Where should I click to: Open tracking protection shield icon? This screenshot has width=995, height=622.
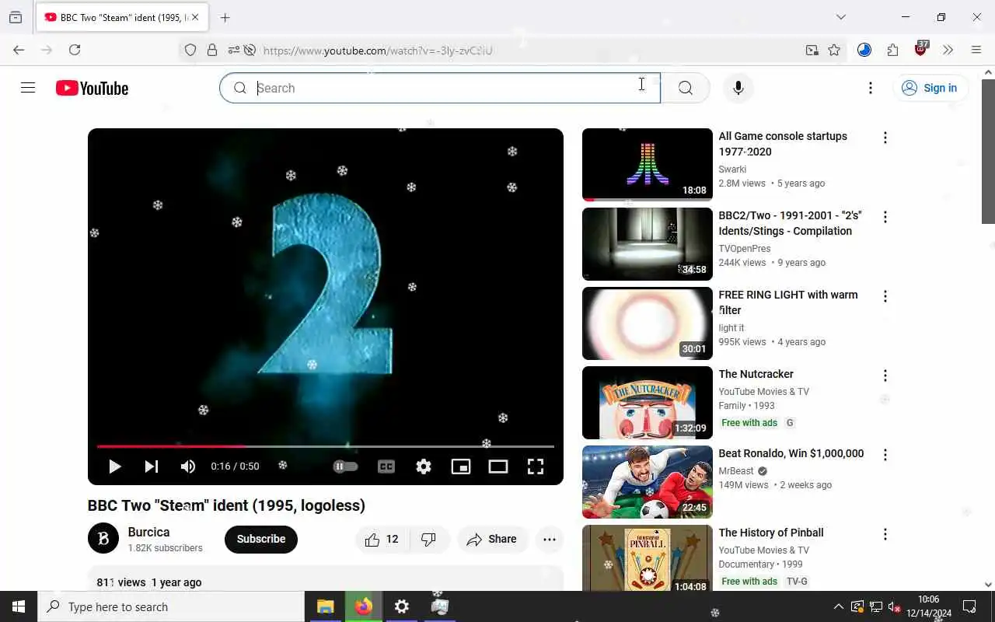pos(190,51)
